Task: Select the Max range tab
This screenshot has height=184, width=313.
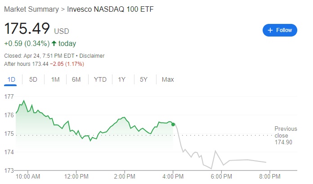Action: [168, 80]
